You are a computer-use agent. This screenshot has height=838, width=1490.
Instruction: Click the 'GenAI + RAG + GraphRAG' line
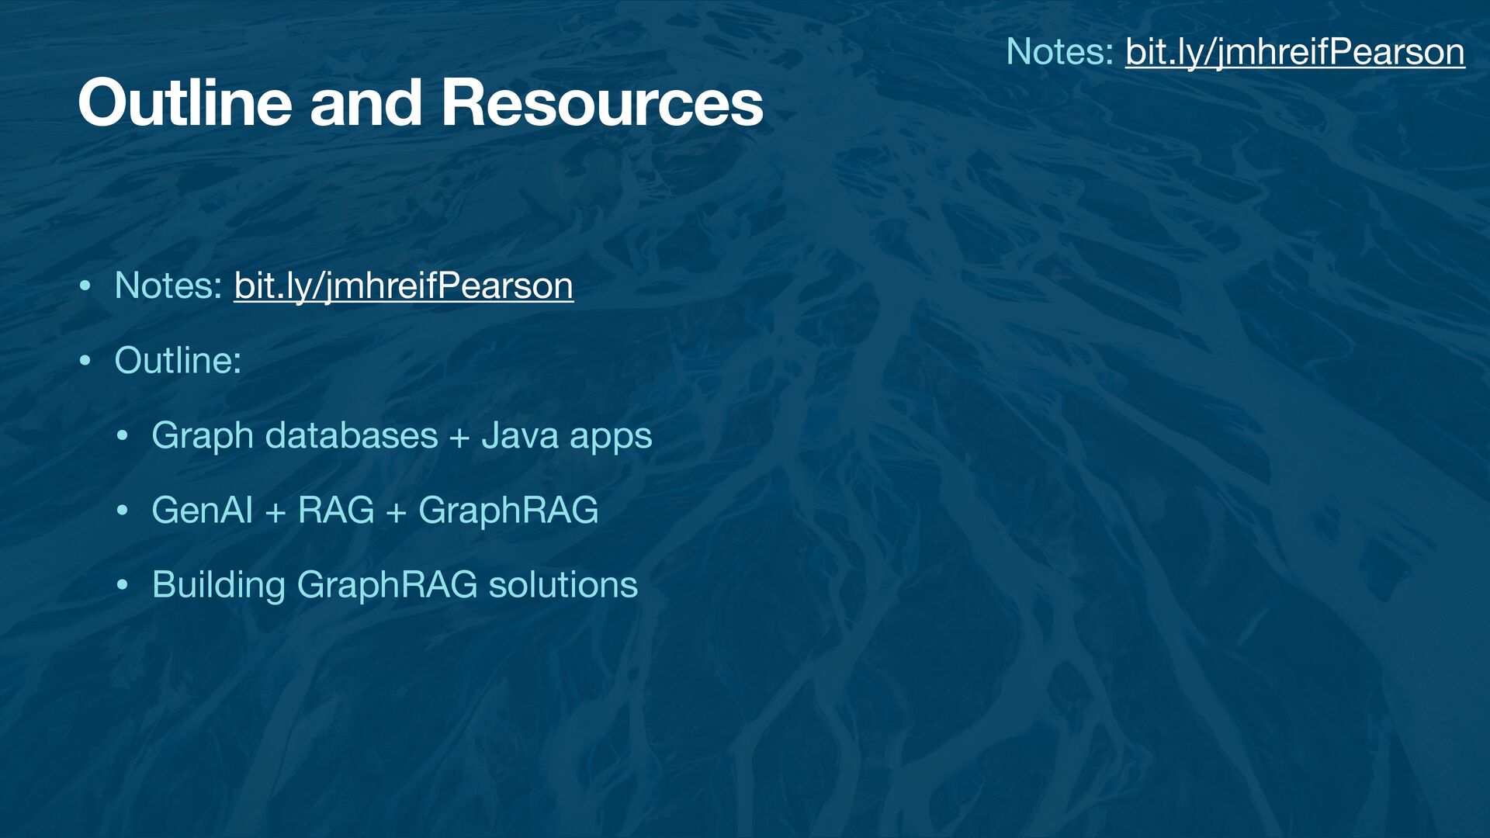[x=375, y=510]
